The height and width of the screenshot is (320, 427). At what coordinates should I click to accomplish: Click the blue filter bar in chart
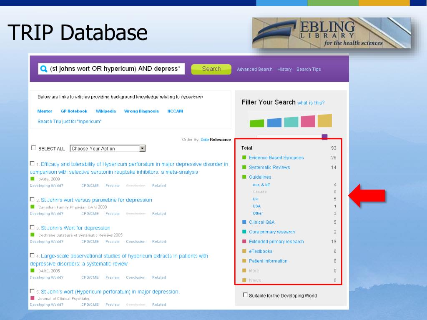click(x=274, y=122)
